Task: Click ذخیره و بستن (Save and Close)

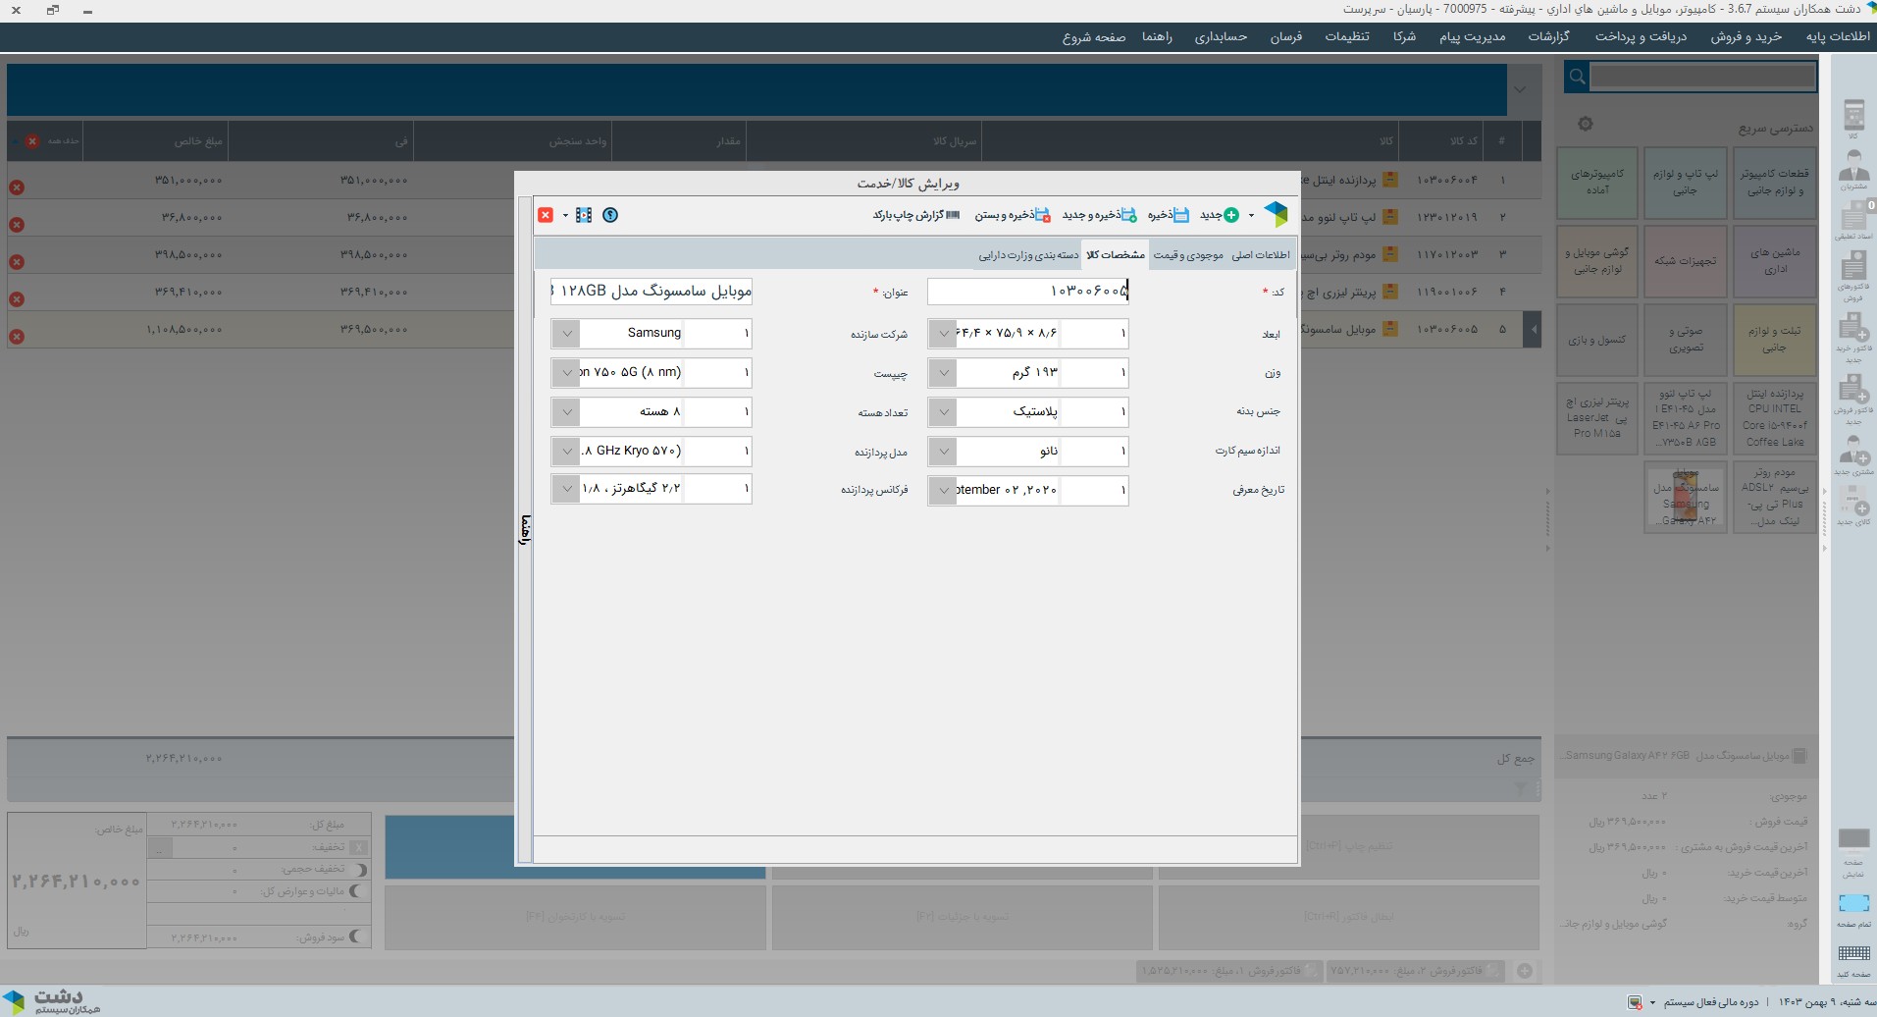Action: (1013, 215)
